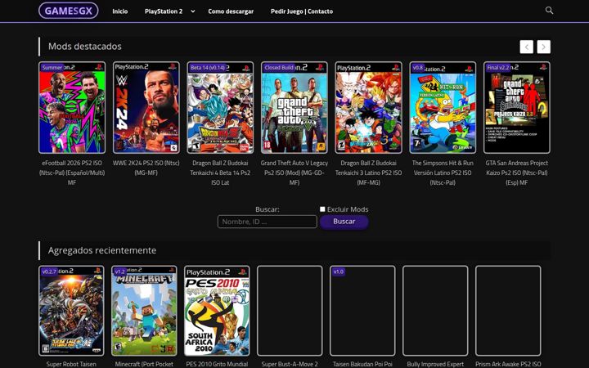Click Budokai Tenkaichi 3 Latino title link
The height and width of the screenshot is (368, 589).
pos(368,173)
